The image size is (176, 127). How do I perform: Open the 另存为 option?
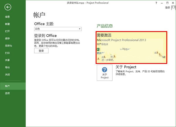(x=9, y=46)
